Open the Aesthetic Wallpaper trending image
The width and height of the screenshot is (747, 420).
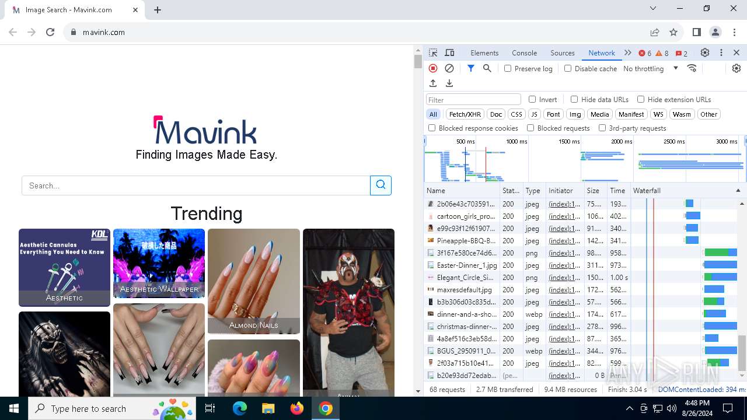click(x=159, y=263)
